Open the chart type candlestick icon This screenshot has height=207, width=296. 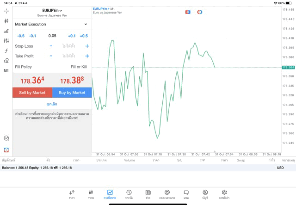(6, 21)
